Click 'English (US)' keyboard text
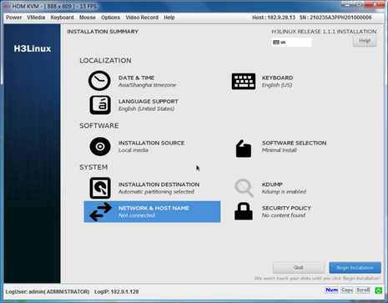388x303 pixels. pyautogui.click(x=277, y=85)
